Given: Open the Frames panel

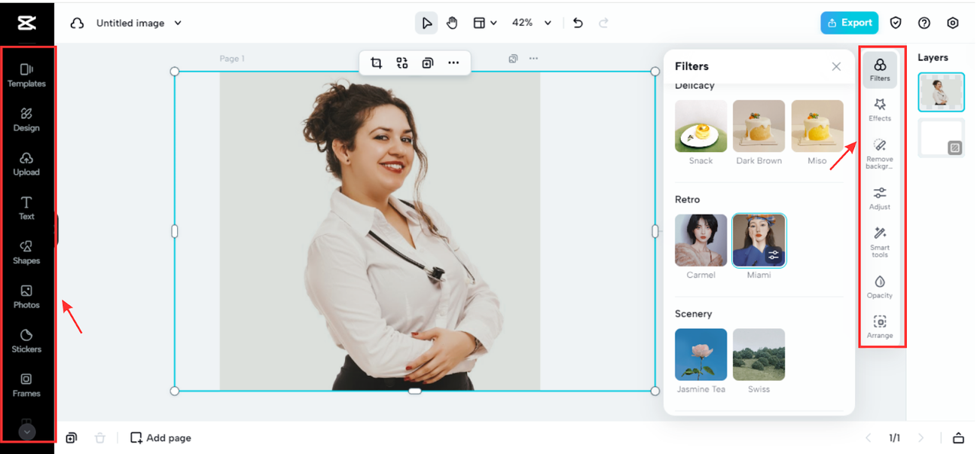Looking at the screenshot, I should [x=27, y=385].
